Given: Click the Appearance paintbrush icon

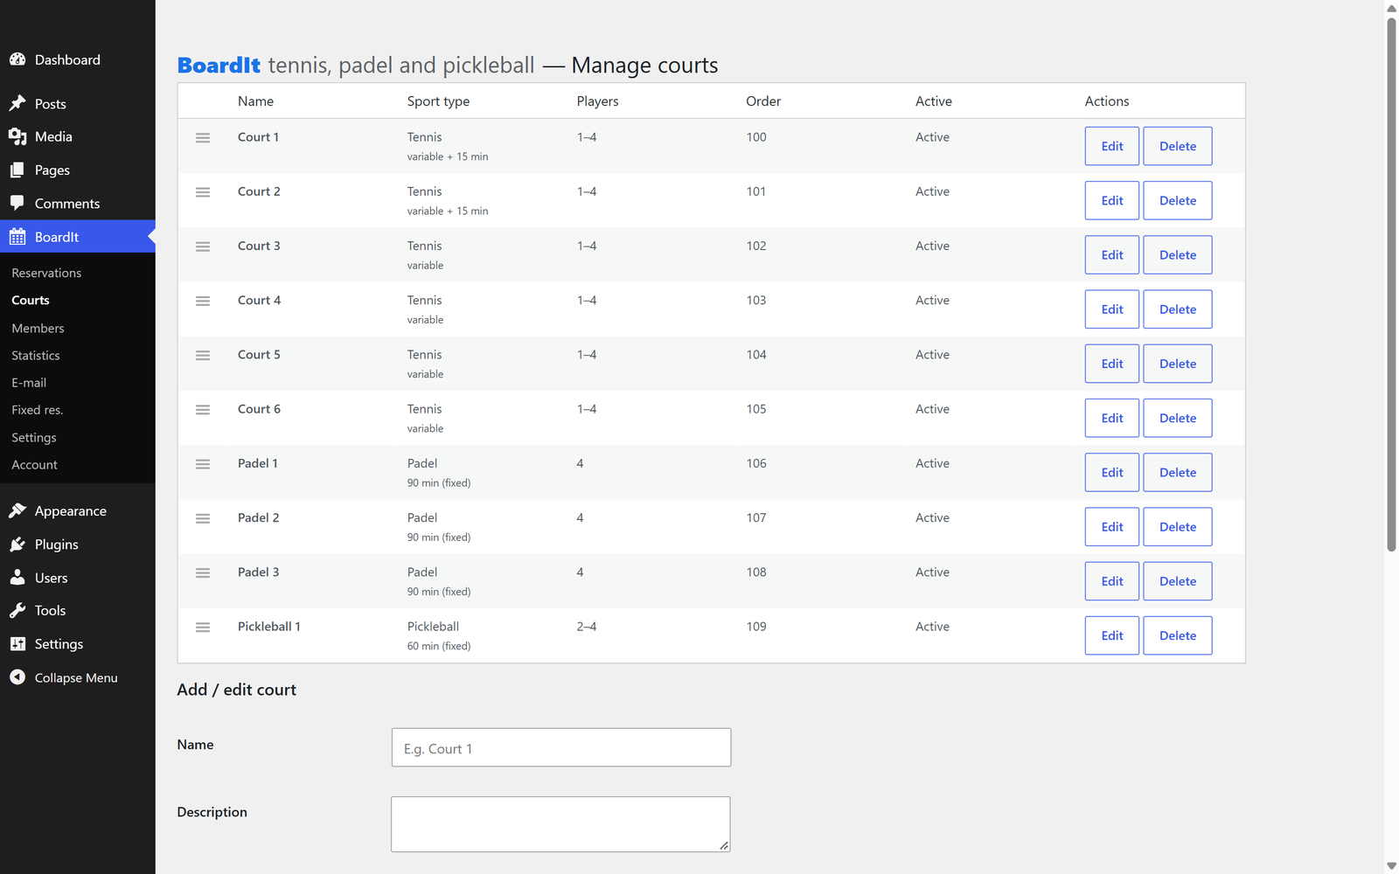Looking at the screenshot, I should click(x=17, y=510).
